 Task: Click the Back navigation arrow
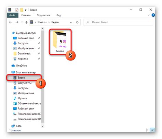(11, 22)
